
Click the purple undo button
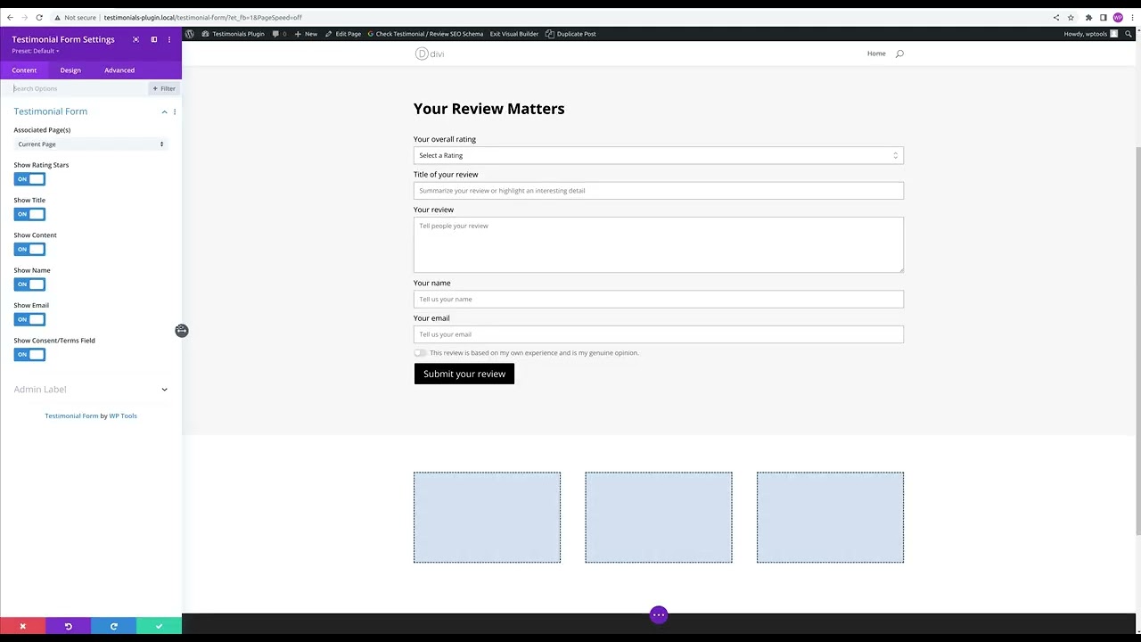(68, 626)
